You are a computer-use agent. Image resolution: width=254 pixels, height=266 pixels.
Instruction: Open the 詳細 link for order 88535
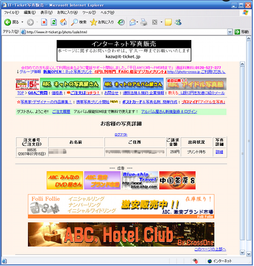click(219, 152)
